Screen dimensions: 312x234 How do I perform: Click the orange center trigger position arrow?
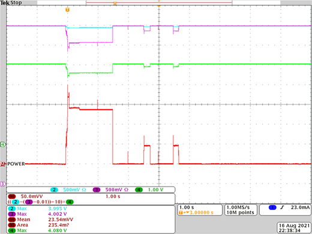click(159, 7)
